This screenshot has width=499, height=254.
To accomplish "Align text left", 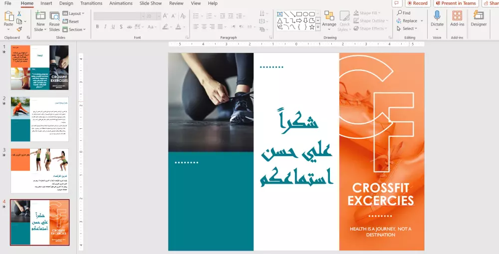I will point(196,27).
